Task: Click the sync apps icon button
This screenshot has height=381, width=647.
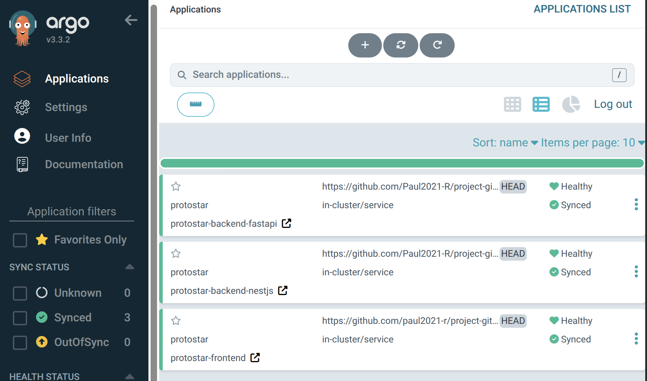Action: tap(401, 45)
